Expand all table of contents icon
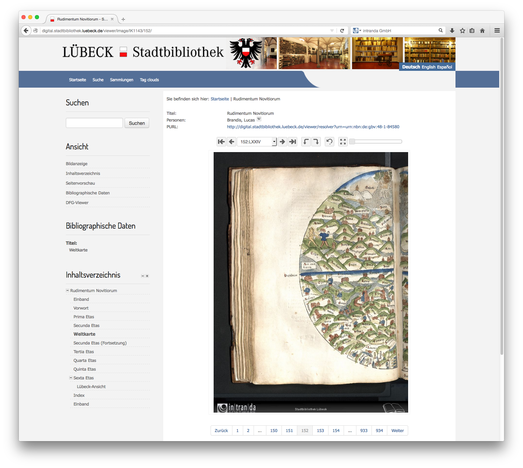This screenshot has height=468, width=523. 147,276
